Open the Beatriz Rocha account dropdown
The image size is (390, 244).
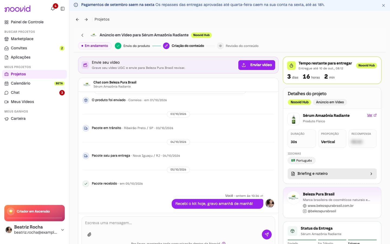click(34, 230)
